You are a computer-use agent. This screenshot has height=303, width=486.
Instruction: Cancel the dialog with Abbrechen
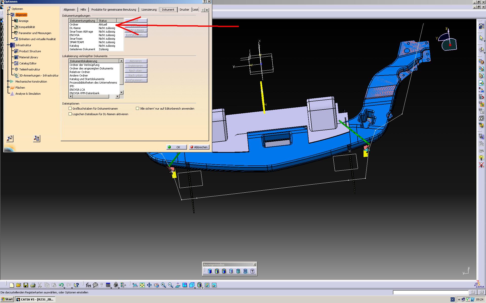click(199, 147)
